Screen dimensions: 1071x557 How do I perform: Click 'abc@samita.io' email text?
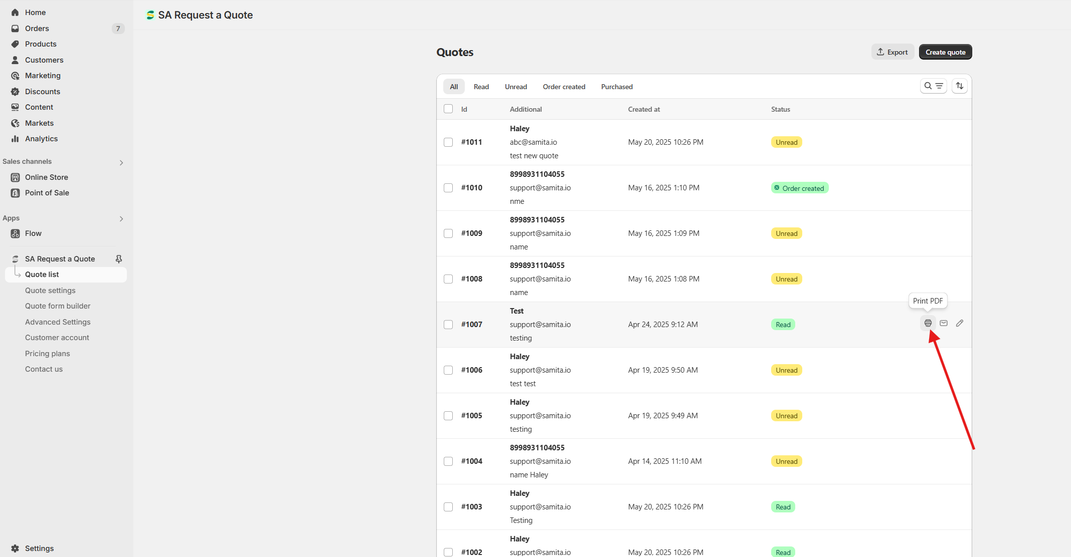(x=533, y=142)
